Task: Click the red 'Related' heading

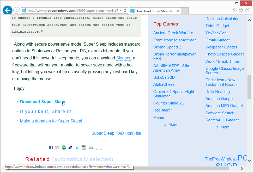Action: (x=37, y=159)
